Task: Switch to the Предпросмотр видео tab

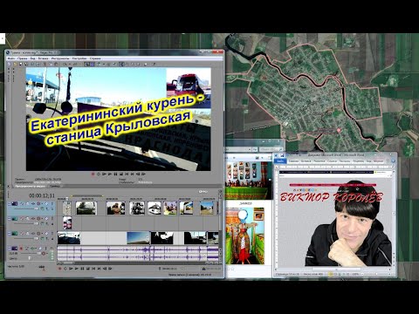Action: click(x=31, y=186)
